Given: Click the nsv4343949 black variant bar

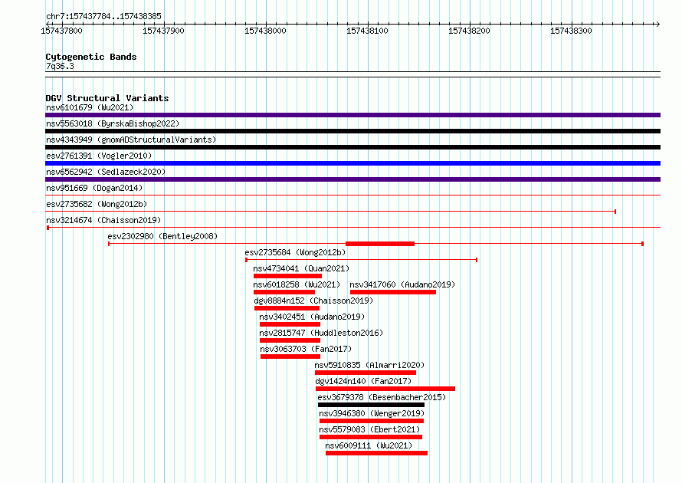Looking at the screenshot, I should coord(352,147).
